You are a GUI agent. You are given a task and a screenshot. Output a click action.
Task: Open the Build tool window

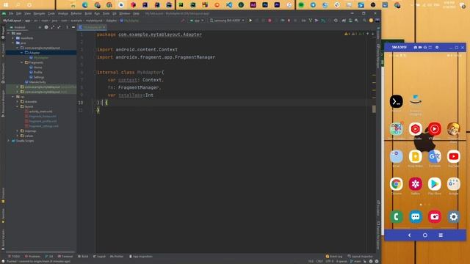click(x=83, y=257)
